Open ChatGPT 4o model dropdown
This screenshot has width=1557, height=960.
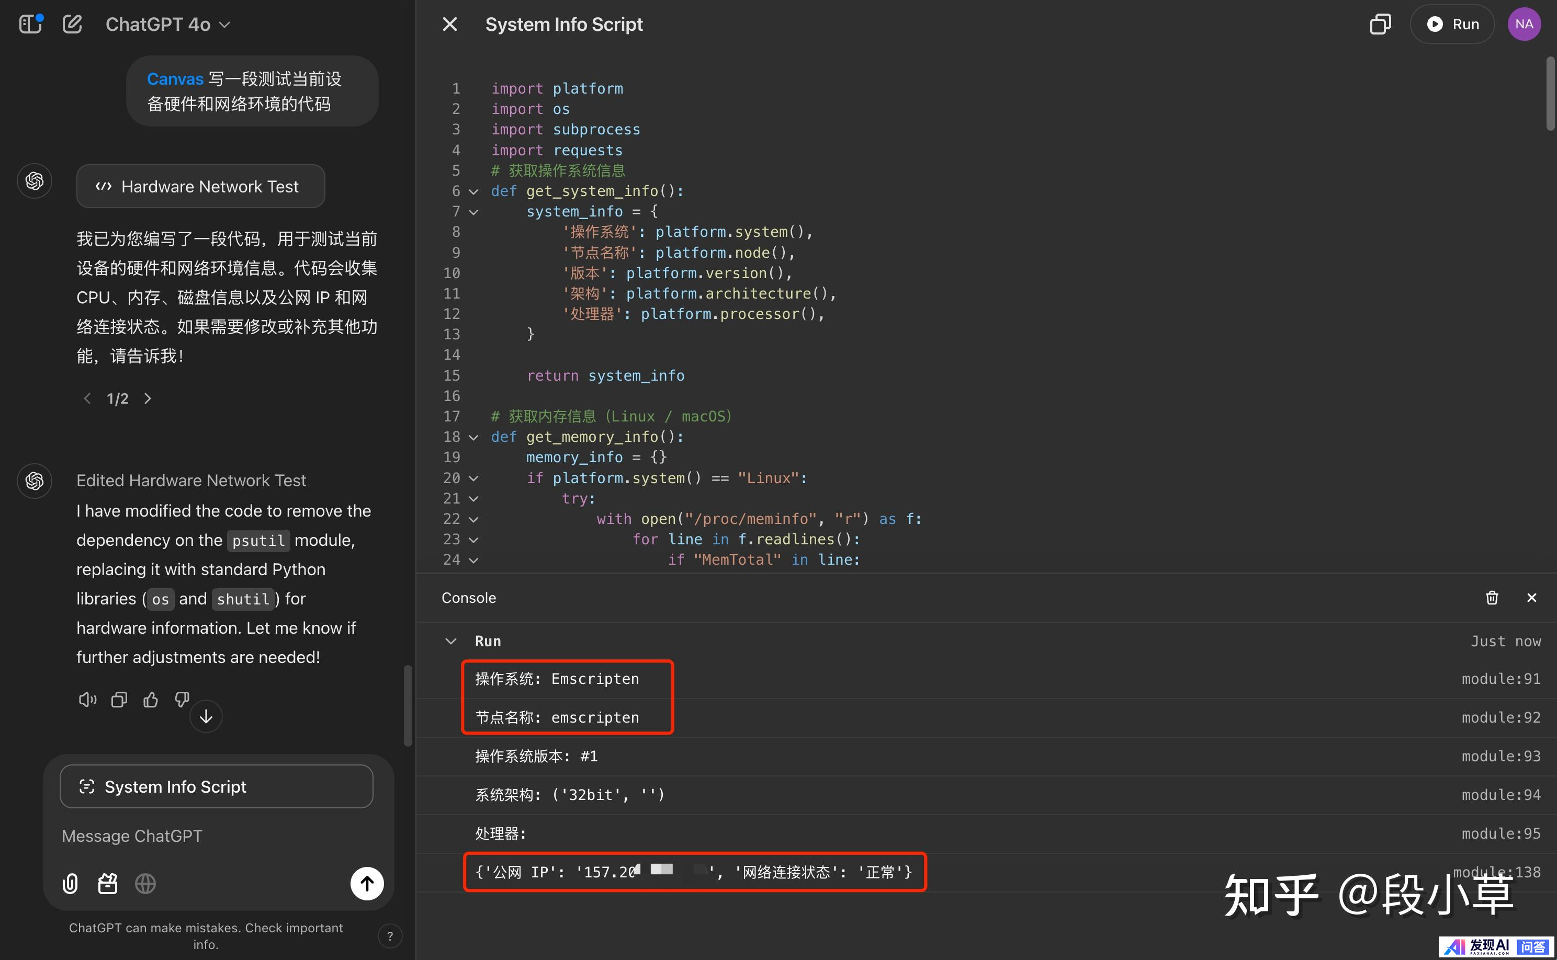(168, 24)
